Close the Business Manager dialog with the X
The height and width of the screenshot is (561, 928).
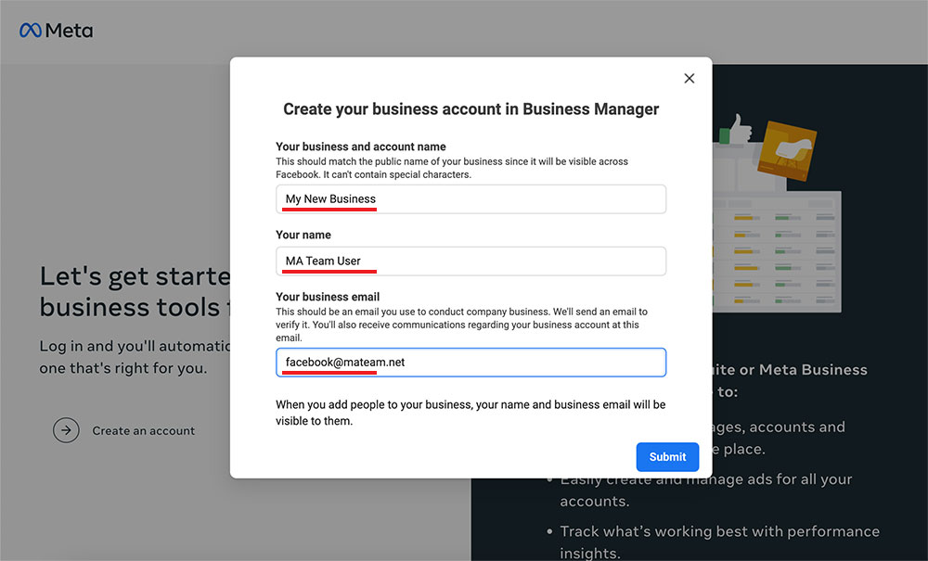[x=689, y=79]
